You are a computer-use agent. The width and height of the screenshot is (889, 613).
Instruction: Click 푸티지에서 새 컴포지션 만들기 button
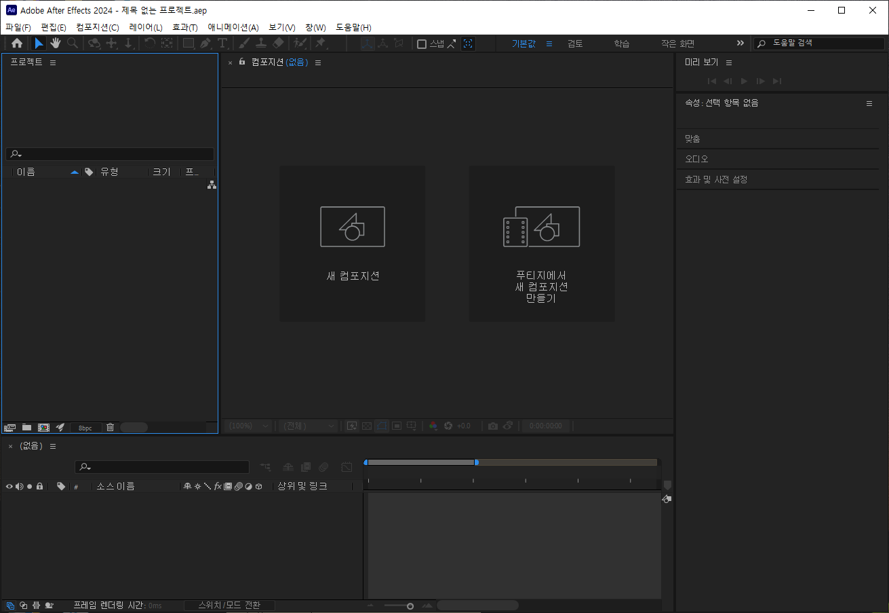pos(542,244)
